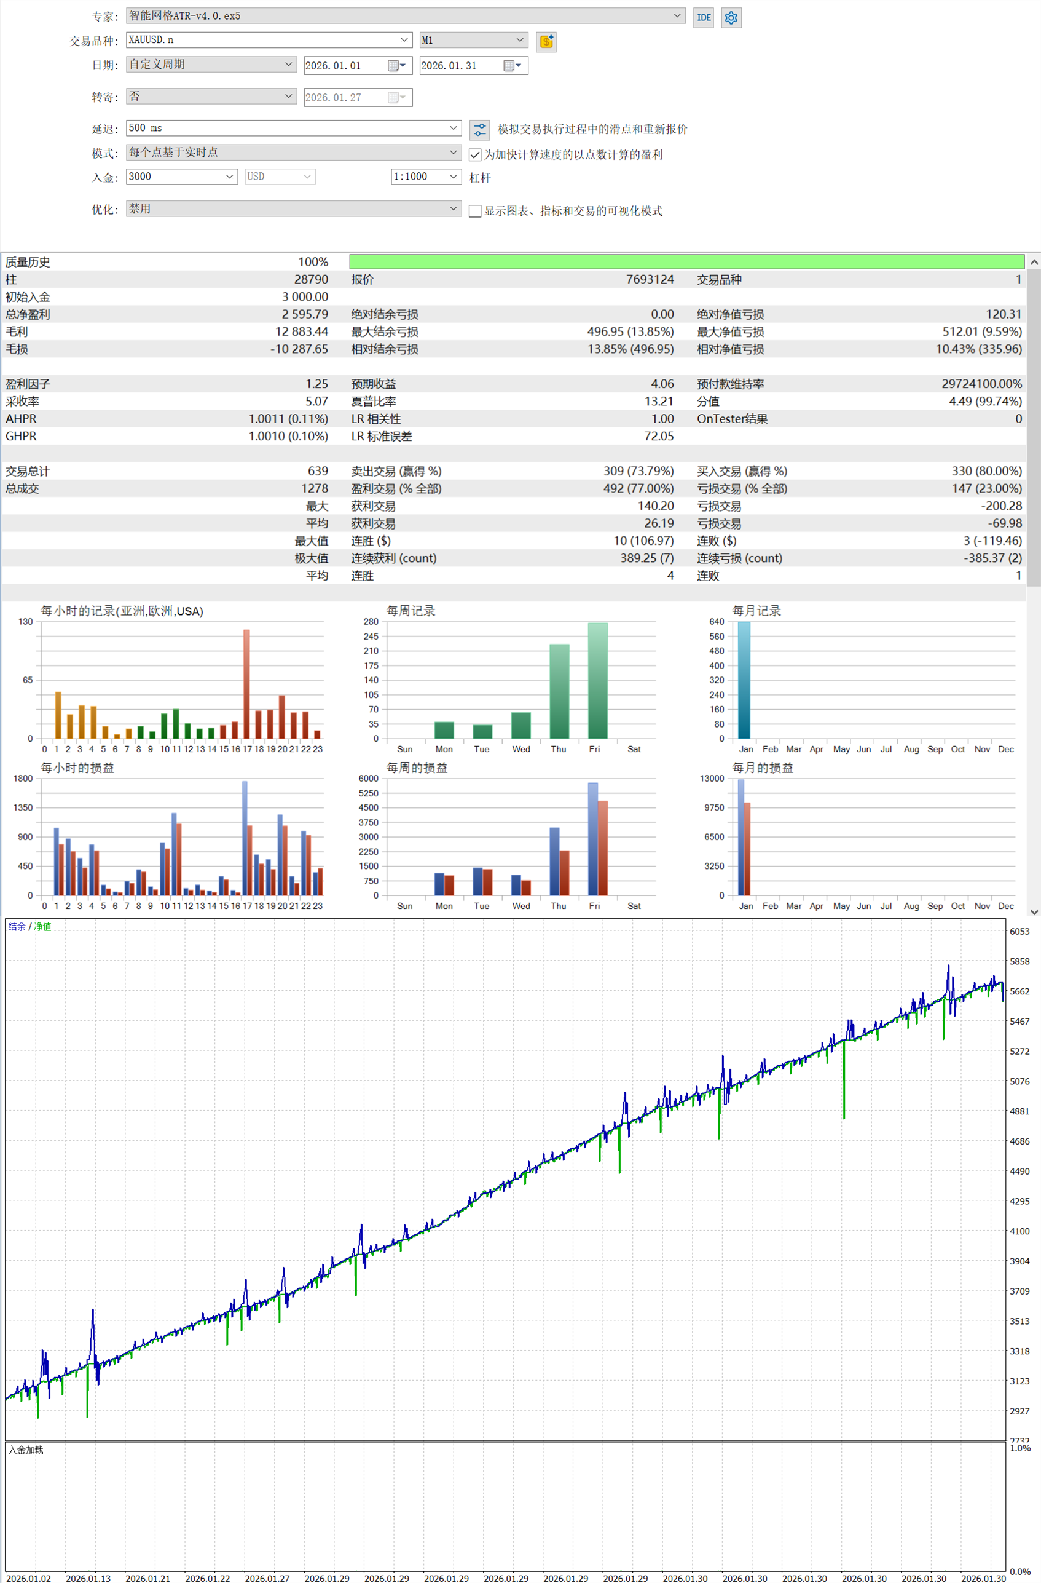The height and width of the screenshot is (1583, 1041).
Task: Open symbol specification dollar icon
Action: pos(546,42)
